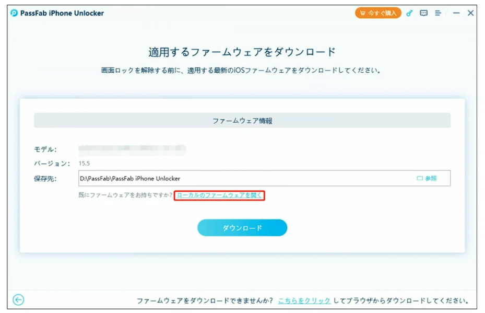
Task: Click the PassFab iPhone Unlocker title text
Action: click(62, 13)
